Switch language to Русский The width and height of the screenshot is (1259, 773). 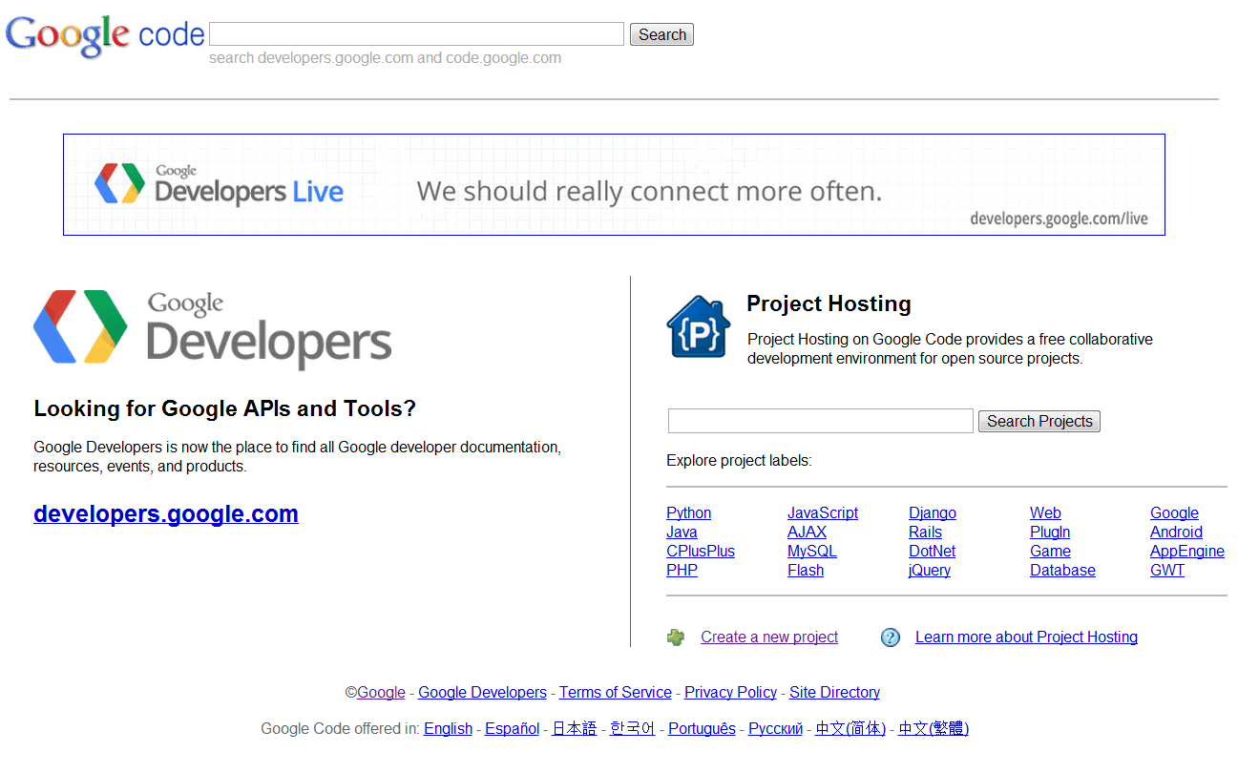click(775, 729)
